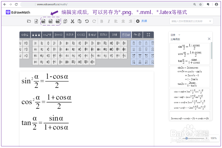Image resolution: width=222 pixels, height=148 pixels.
Task: Insert arc over accent template
Action: coord(140,43)
